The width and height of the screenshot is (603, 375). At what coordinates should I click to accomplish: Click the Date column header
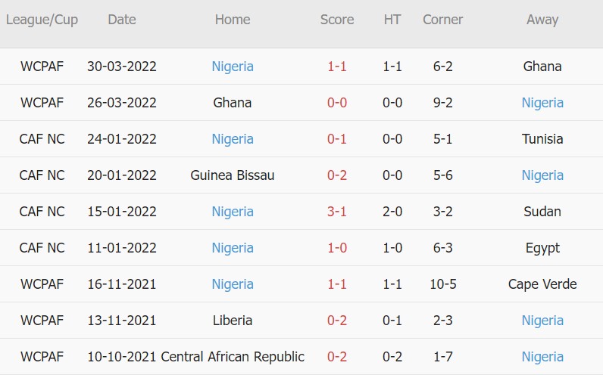click(122, 20)
